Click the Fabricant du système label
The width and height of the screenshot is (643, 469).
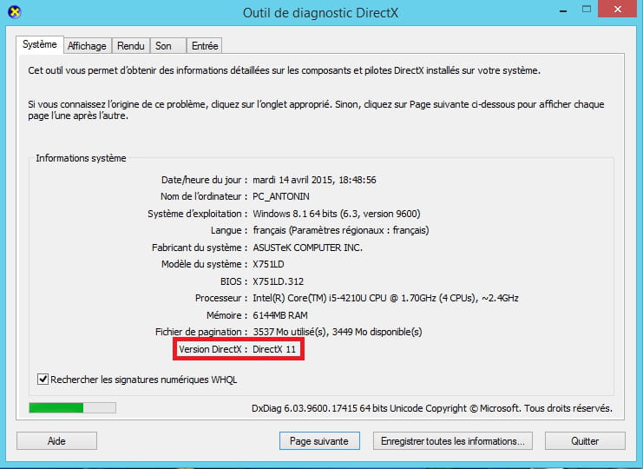[200, 248]
